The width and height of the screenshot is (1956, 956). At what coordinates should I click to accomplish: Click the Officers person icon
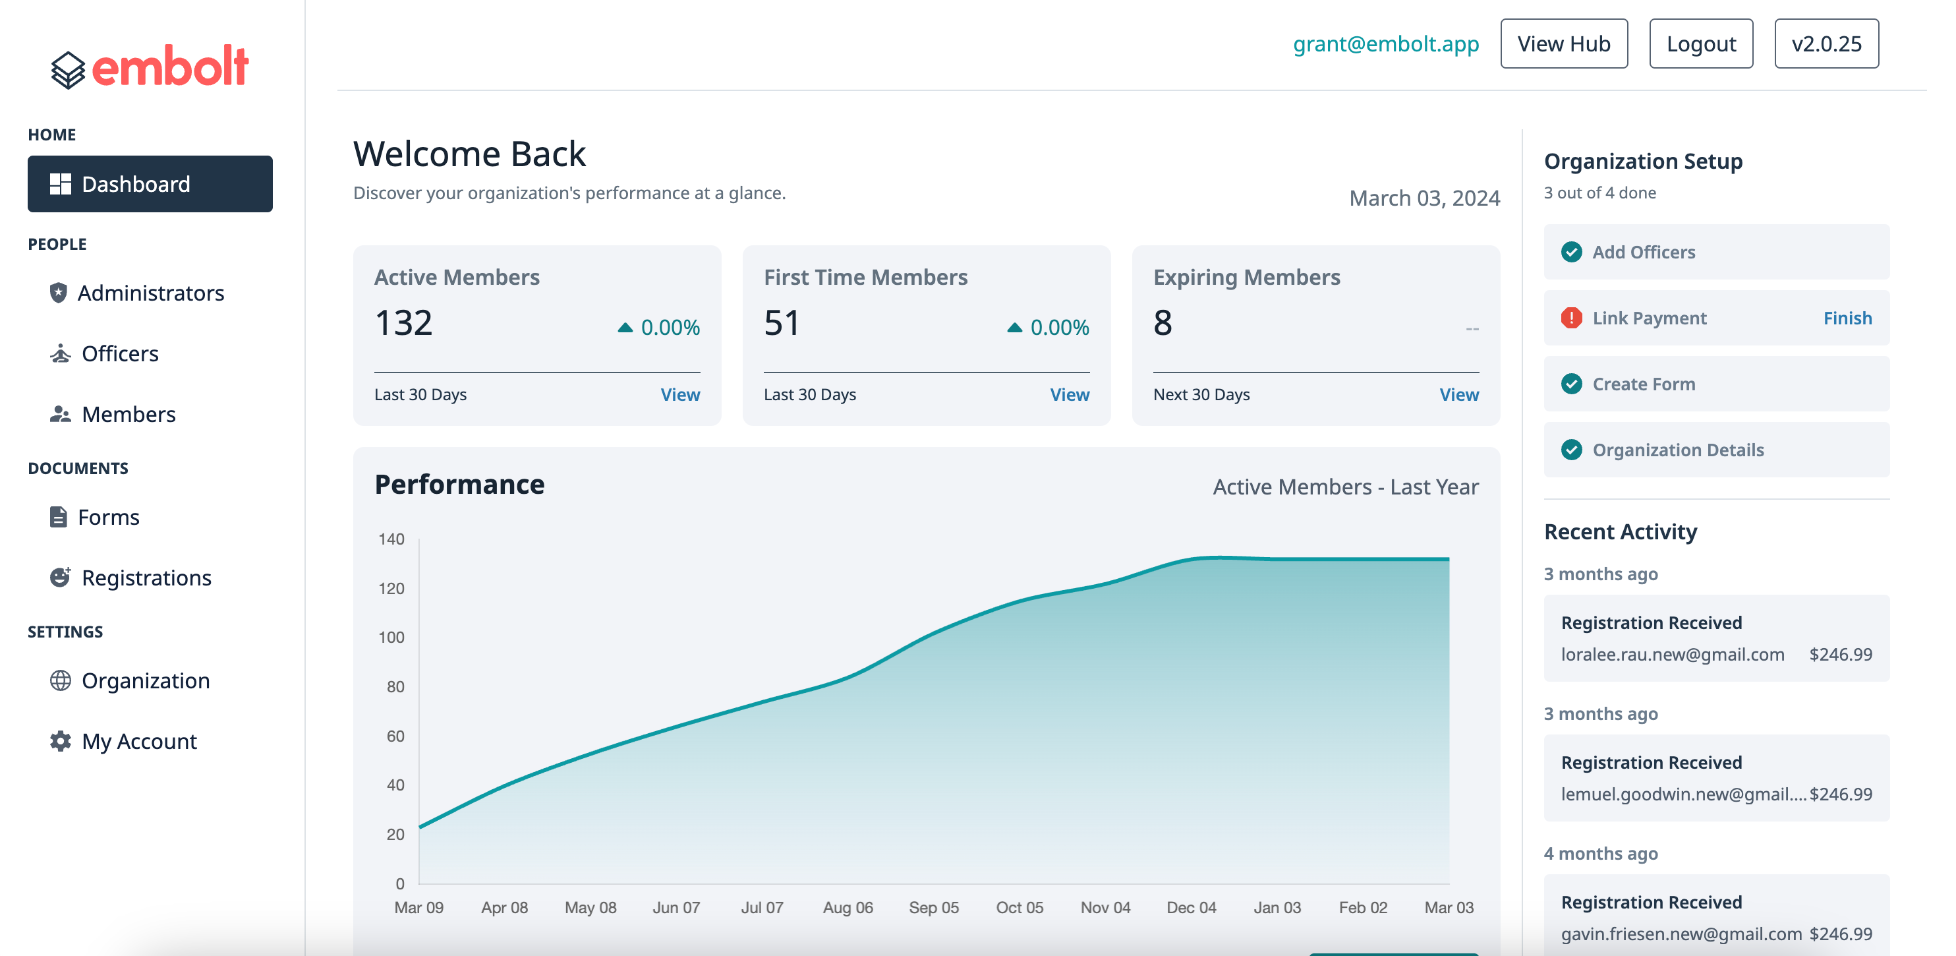click(60, 353)
